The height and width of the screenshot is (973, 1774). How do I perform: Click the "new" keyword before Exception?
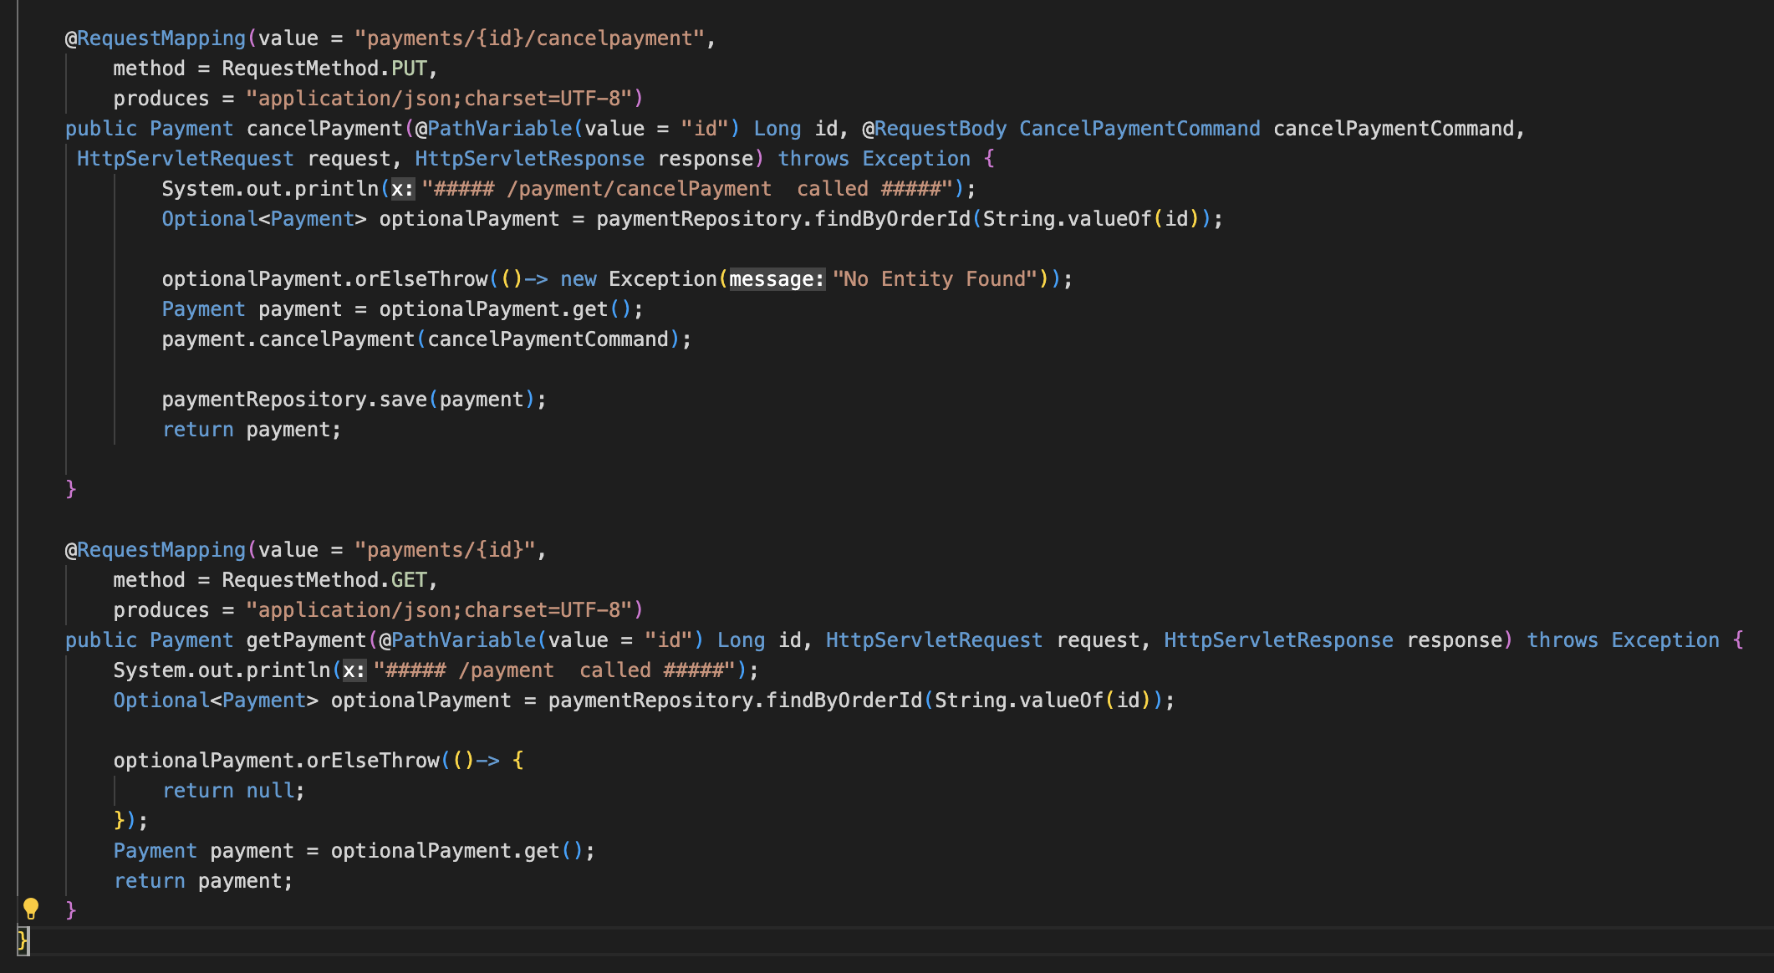579,279
